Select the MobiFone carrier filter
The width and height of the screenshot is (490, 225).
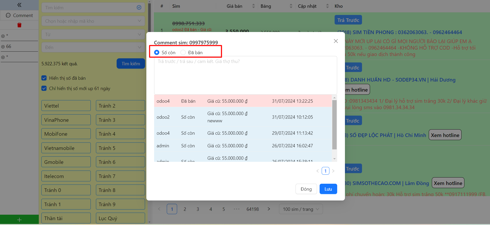pyautogui.click(x=66, y=134)
